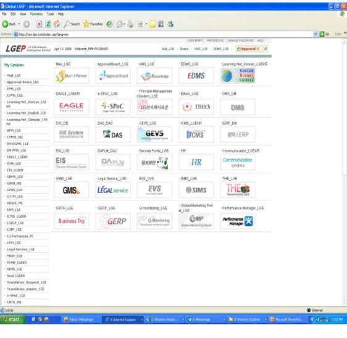Image resolution: width=347 pixels, height=338 pixels.
Task: Open the Tools menu
Action: (50, 14)
